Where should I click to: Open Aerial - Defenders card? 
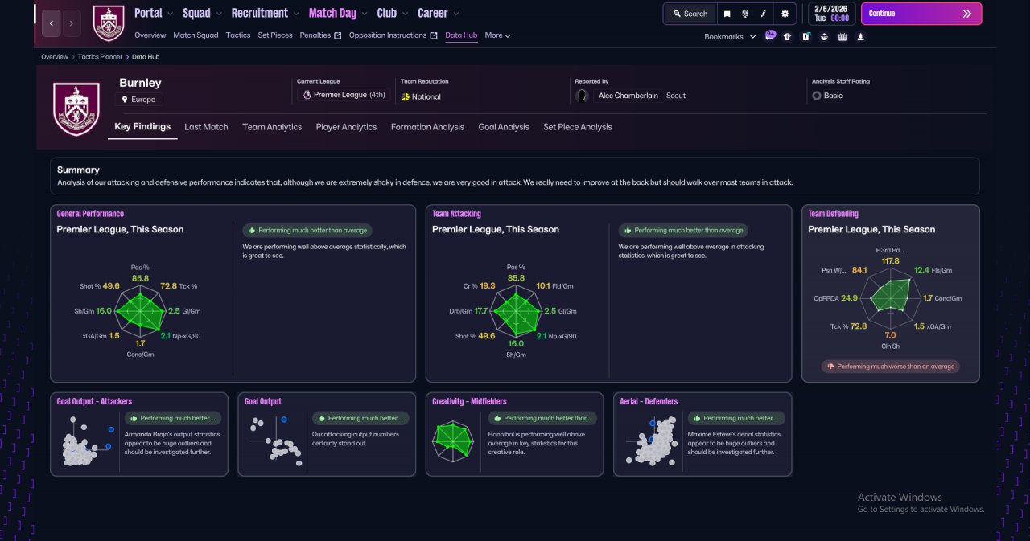point(702,434)
